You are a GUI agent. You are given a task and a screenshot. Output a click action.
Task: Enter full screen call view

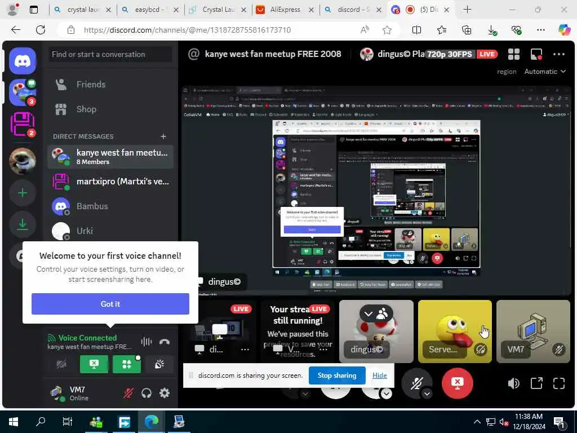558,383
